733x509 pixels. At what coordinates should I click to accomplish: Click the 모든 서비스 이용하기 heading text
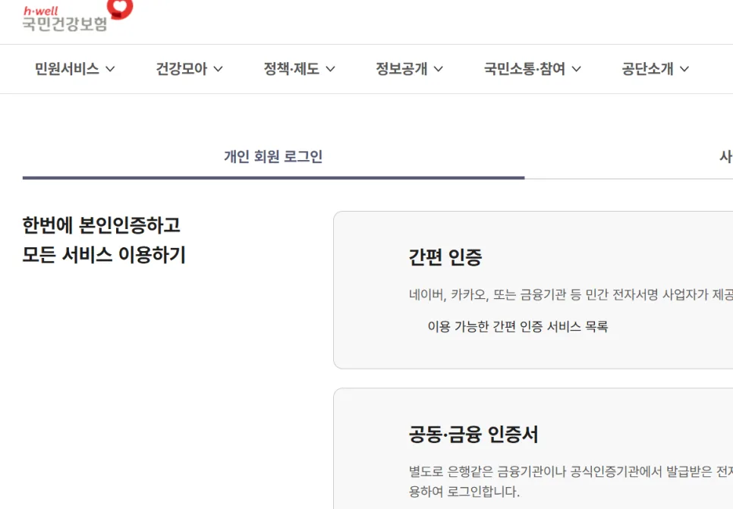point(104,255)
